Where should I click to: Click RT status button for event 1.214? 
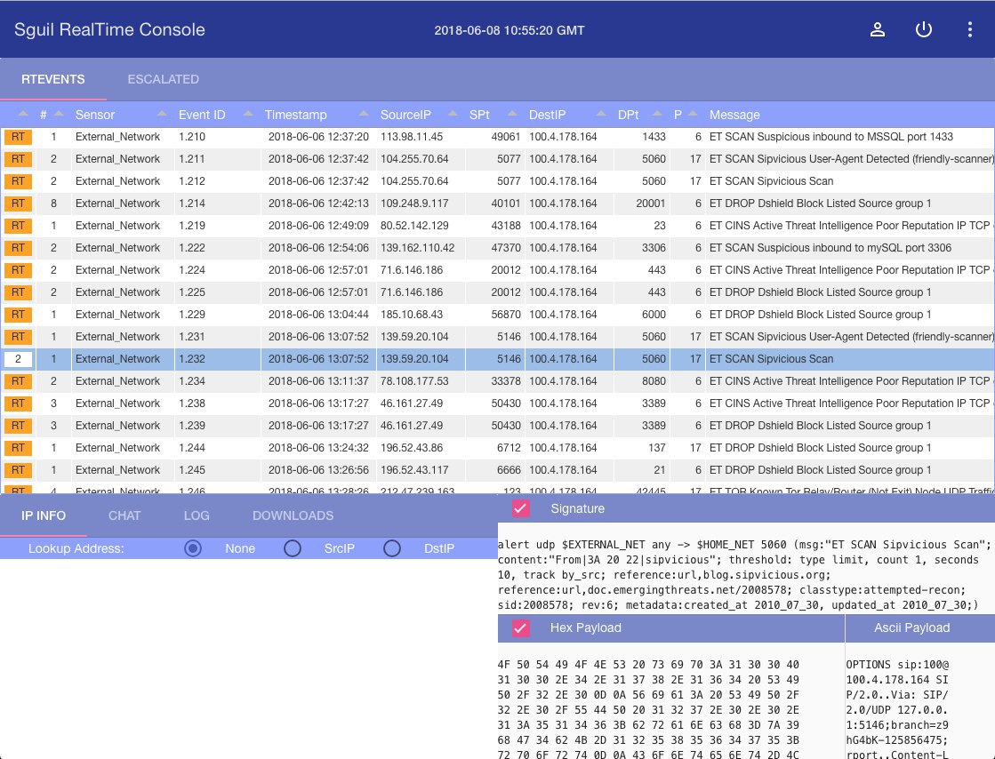pyautogui.click(x=18, y=204)
